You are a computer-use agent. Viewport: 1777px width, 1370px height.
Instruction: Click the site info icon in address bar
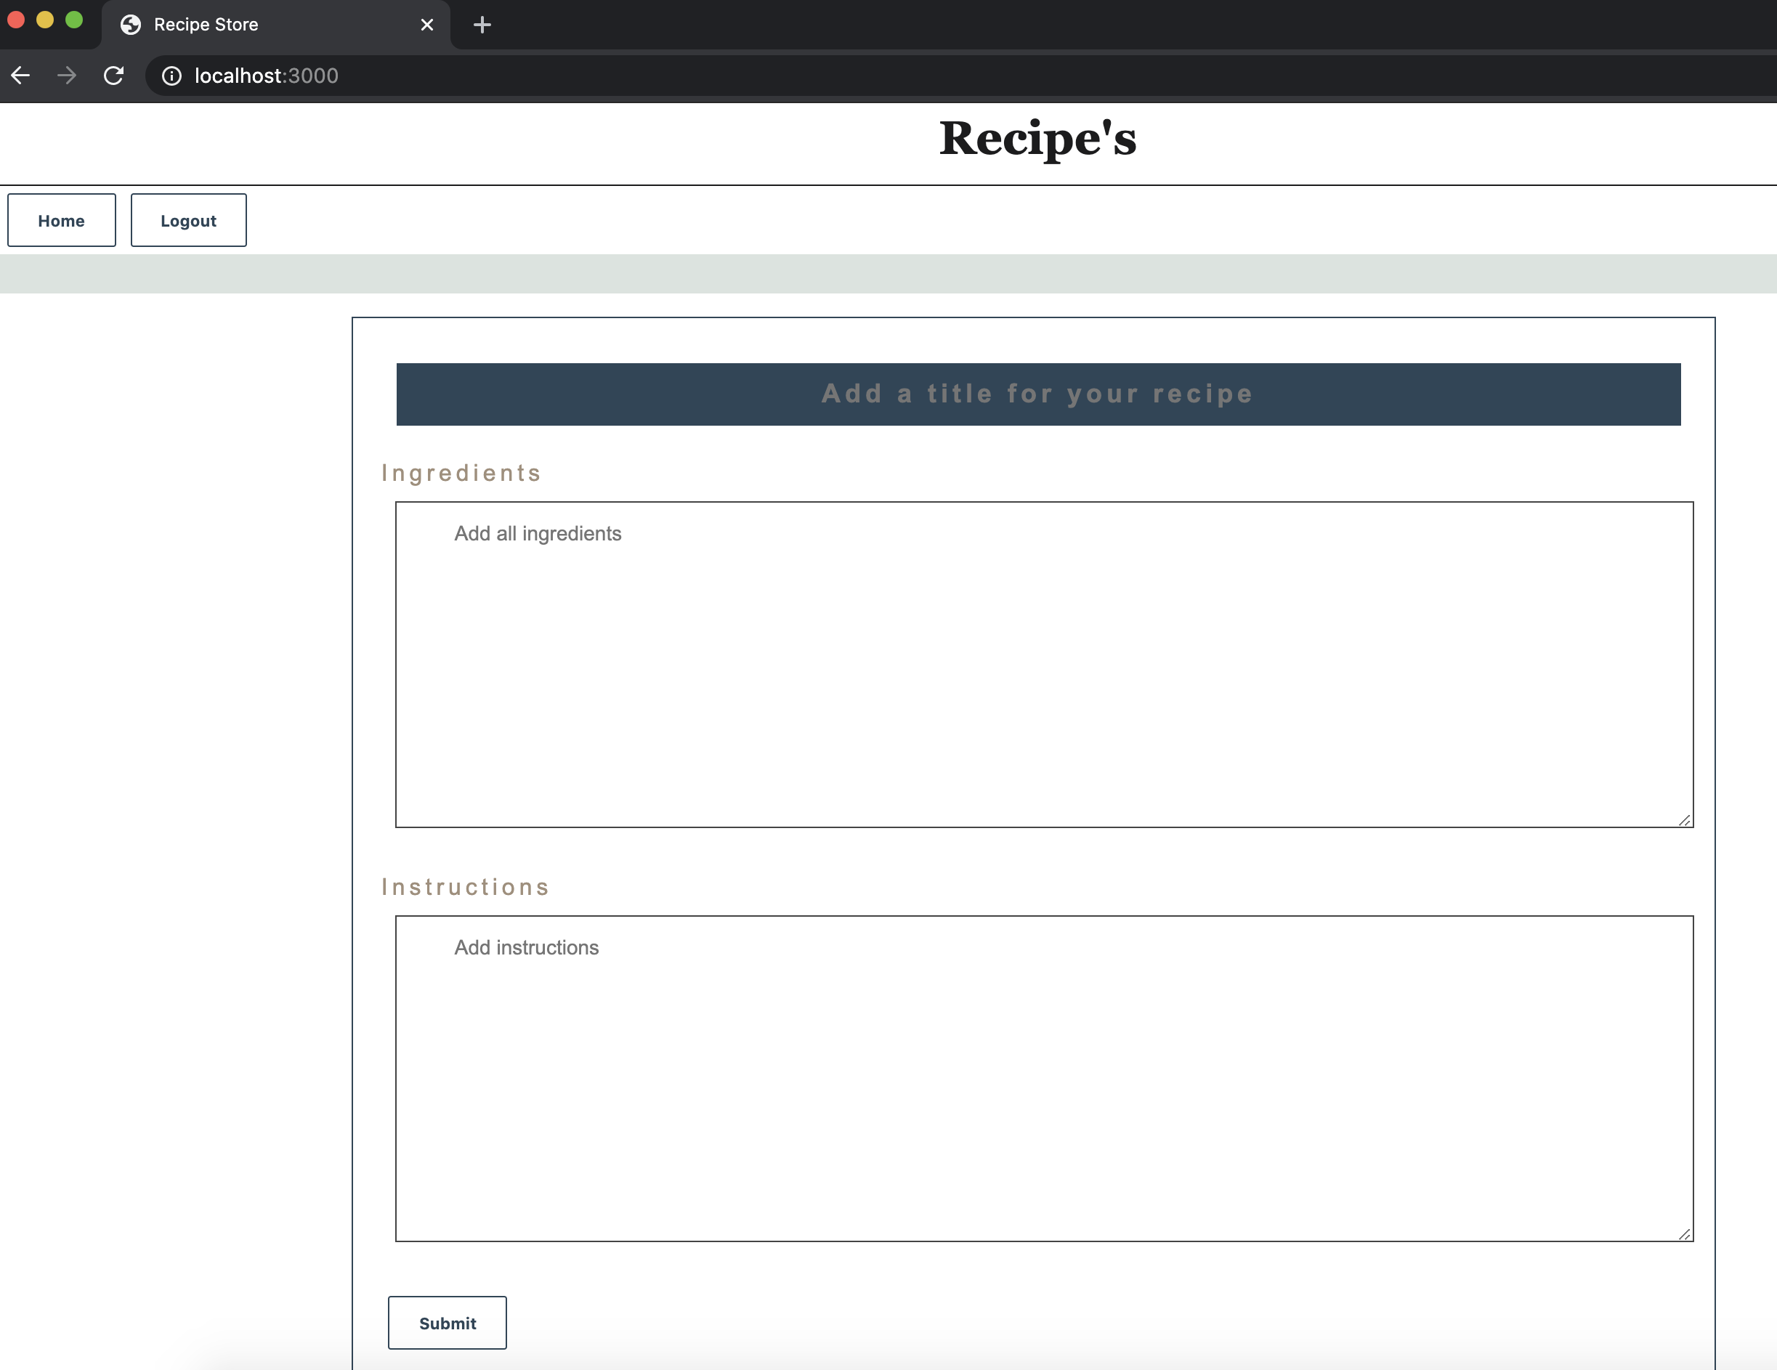(171, 76)
